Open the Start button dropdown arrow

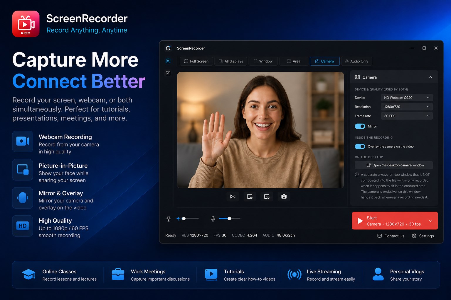430,221
